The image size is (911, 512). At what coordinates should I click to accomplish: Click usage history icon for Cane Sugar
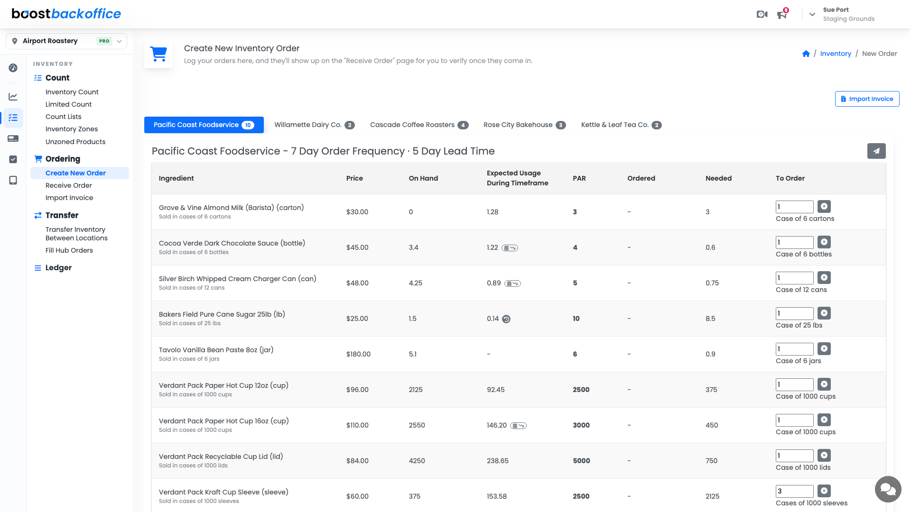click(x=506, y=319)
